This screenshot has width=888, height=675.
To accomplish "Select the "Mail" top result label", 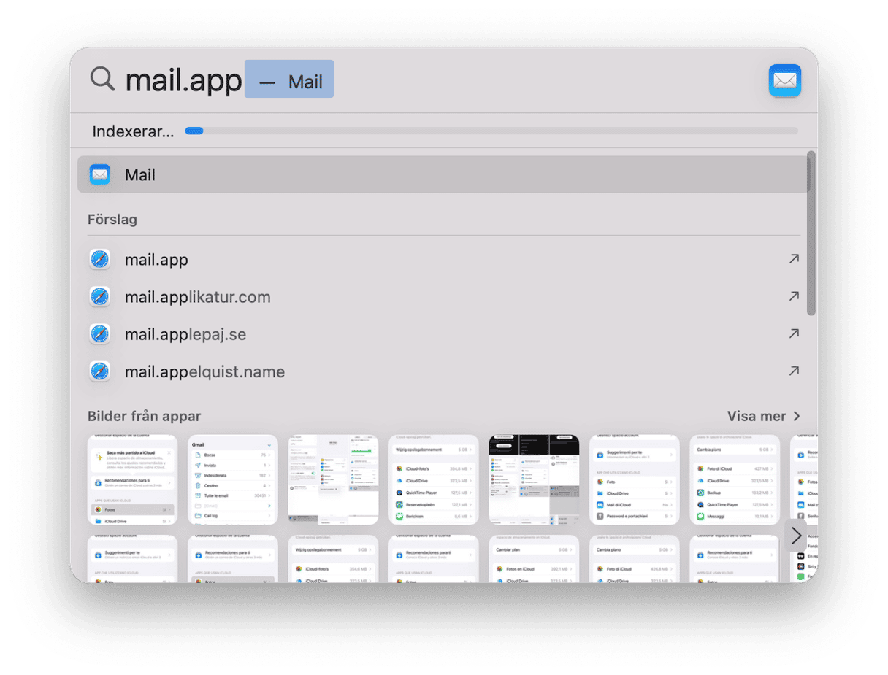I will pyautogui.click(x=140, y=175).
